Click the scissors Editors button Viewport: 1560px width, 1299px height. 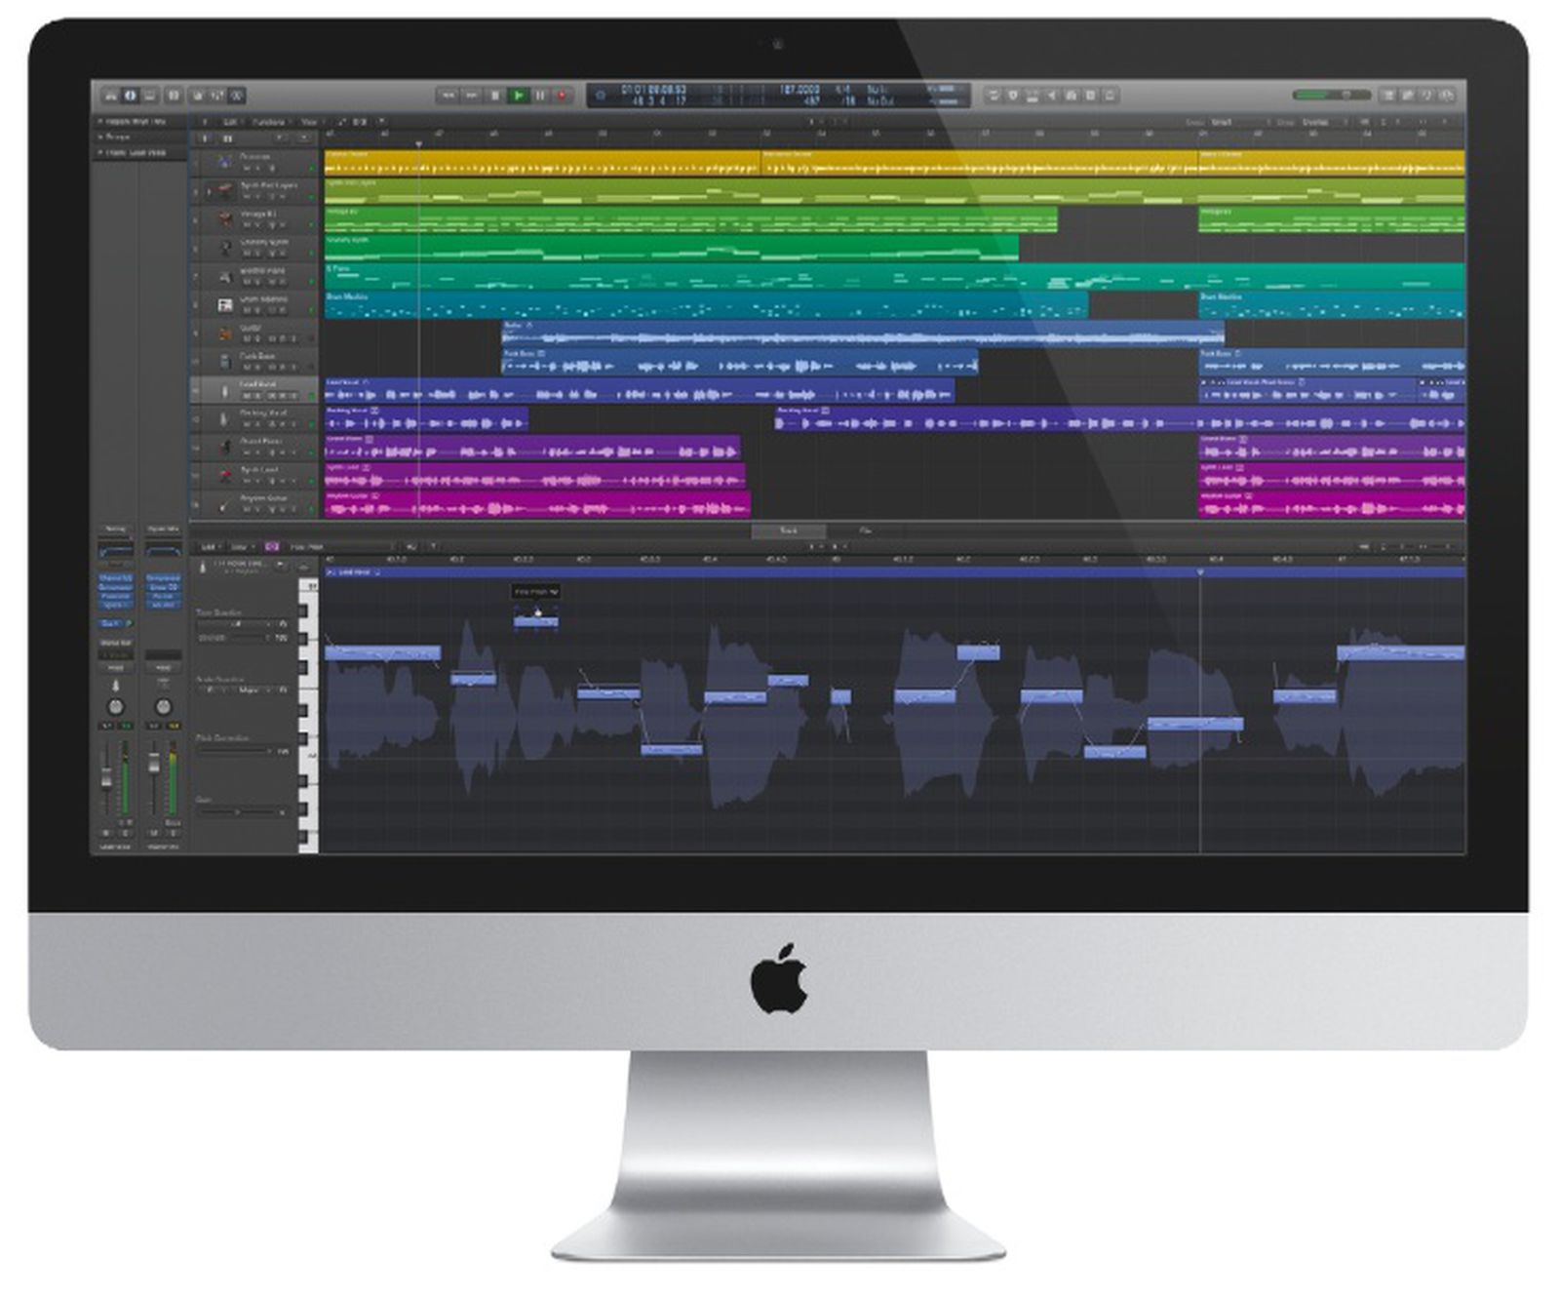[237, 96]
